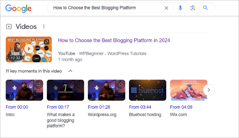Open the 00:17 key moment thumbnail
The image size is (239, 138).
tap(65, 90)
